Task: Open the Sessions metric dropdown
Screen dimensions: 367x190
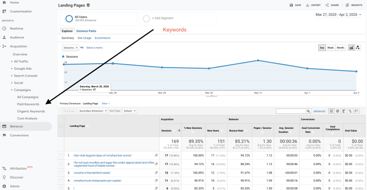Action: (x=70, y=48)
